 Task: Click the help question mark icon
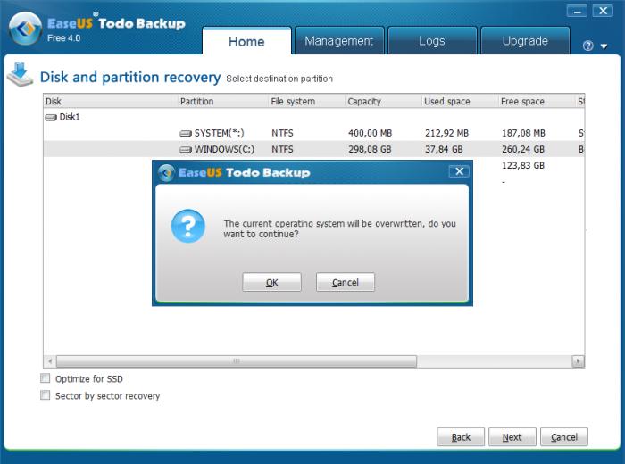pos(587,46)
